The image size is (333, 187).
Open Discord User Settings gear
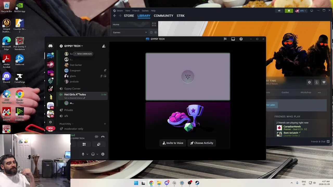103,154
